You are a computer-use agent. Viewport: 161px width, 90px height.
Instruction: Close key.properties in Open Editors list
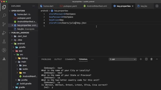[12, 25]
